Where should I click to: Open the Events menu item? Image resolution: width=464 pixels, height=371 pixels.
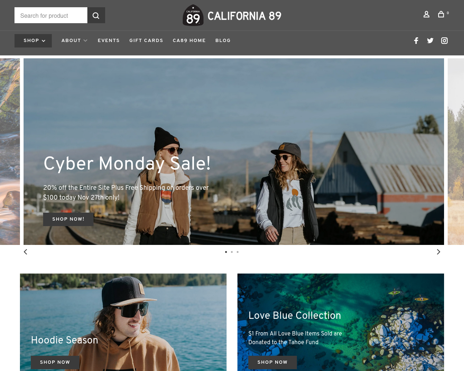(109, 41)
